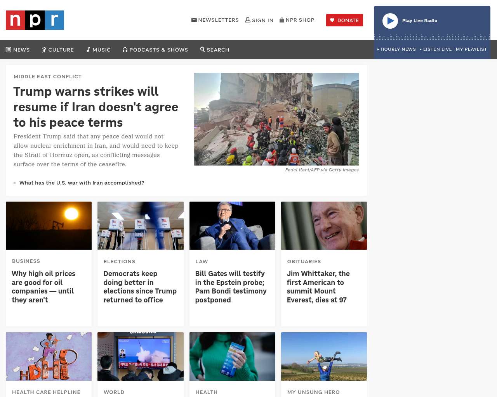
Task: Select the Elections category label
Action: (119, 262)
